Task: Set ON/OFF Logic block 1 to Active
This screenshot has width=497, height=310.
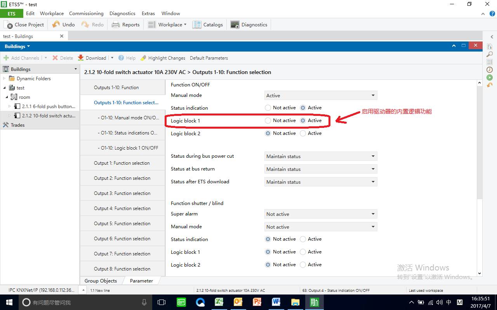Action: coord(303,121)
